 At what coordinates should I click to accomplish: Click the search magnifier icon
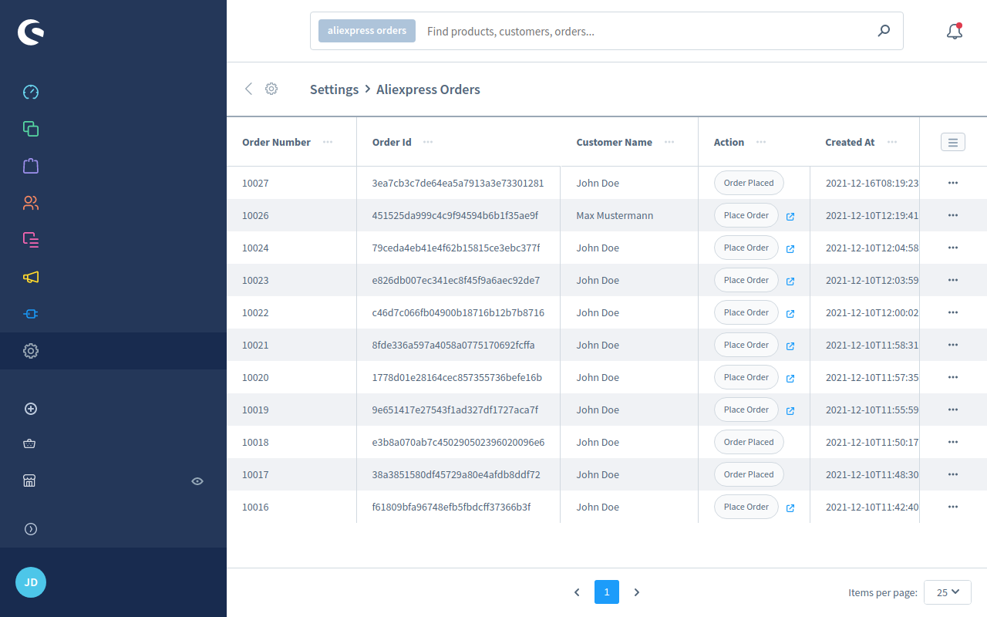tap(884, 31)
